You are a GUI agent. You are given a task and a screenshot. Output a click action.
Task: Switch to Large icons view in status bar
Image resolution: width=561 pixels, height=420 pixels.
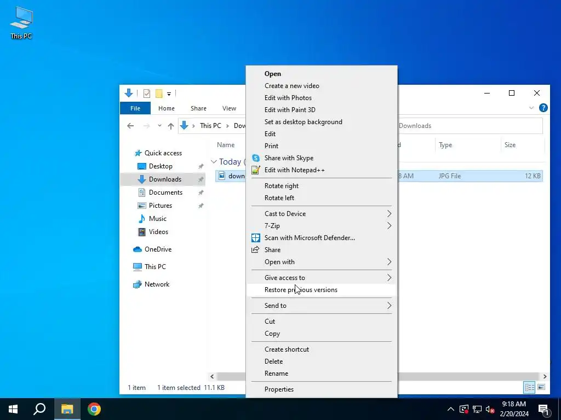click(x=541, y=387)
